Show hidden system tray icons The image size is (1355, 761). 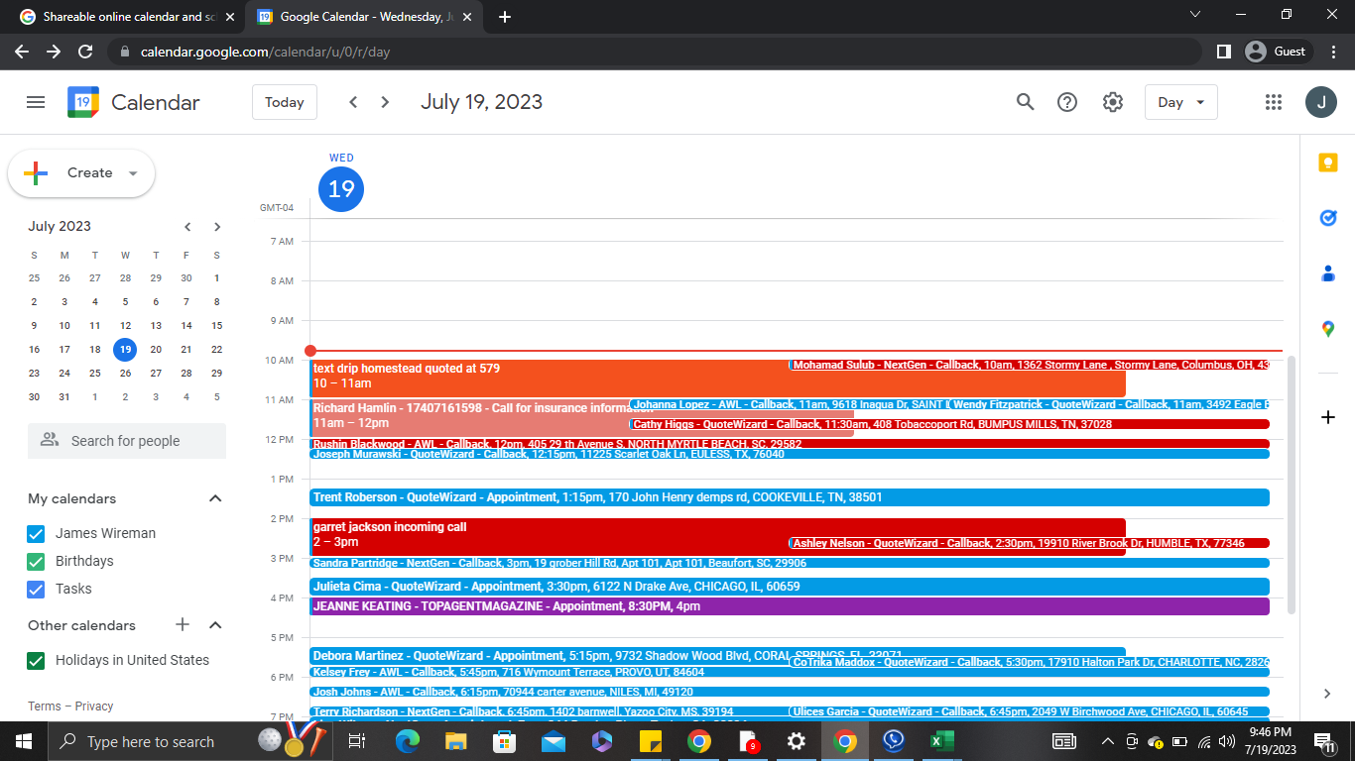[1108, 741]
